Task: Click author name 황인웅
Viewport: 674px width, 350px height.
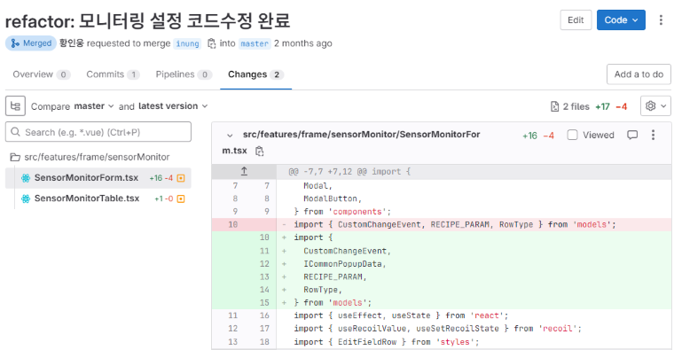Action: point(71,43)
